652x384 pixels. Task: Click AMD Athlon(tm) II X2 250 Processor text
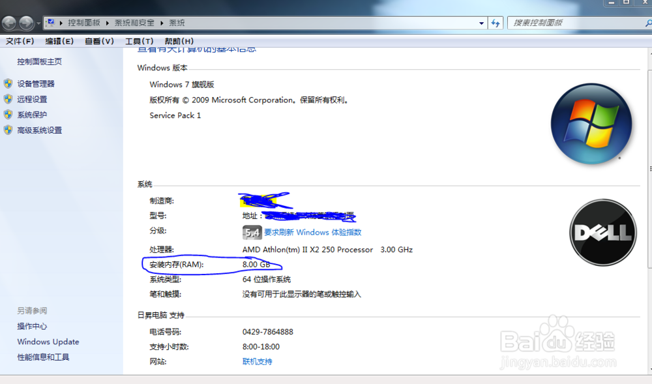coord(308,250)
